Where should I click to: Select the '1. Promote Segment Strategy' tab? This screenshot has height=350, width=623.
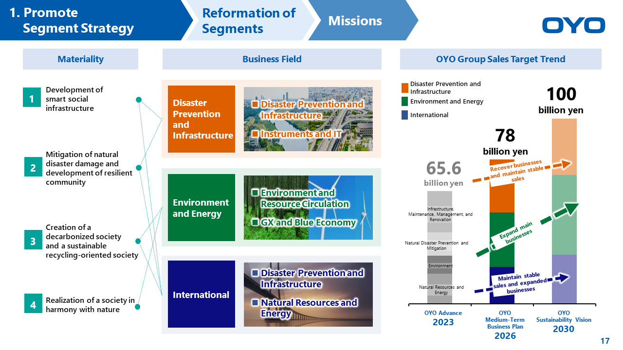(x=88, y=20)
